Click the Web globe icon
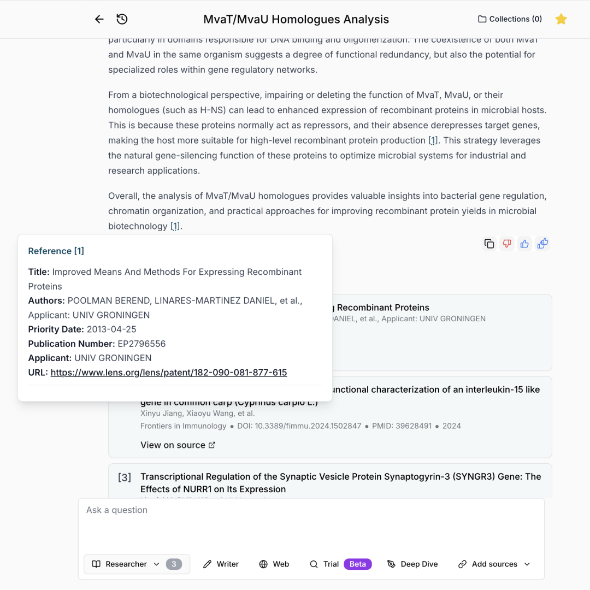 click(263, 564)
